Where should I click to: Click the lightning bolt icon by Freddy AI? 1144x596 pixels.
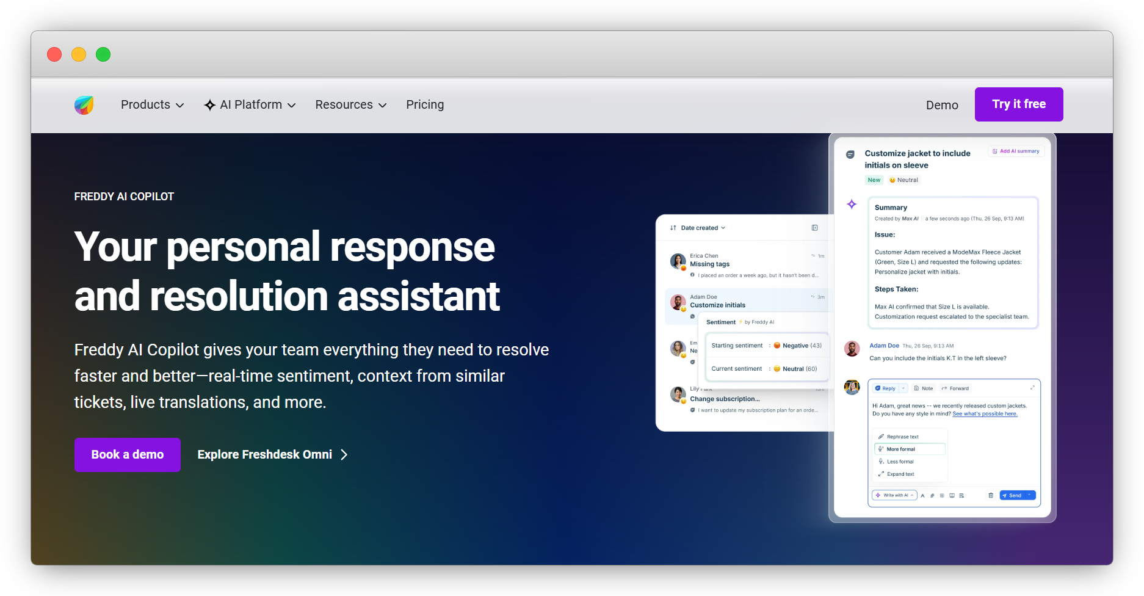[740, 322]
